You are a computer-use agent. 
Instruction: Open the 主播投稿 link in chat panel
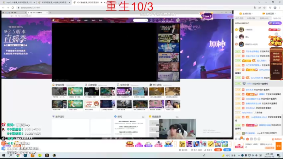(246, 13)
